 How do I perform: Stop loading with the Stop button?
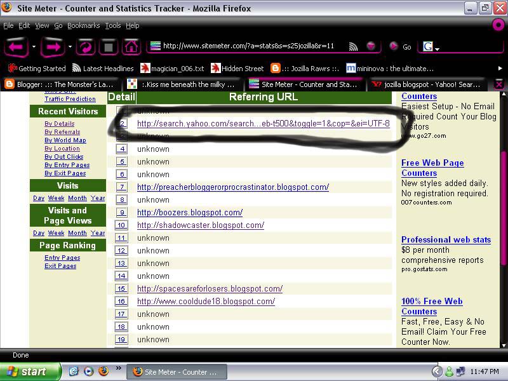pos(109,47)
